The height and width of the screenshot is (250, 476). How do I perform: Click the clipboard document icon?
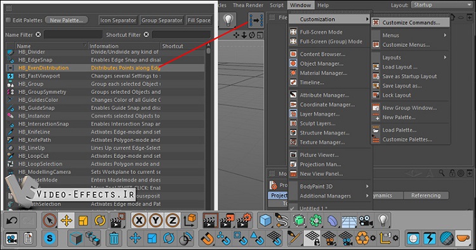point(29,239)
